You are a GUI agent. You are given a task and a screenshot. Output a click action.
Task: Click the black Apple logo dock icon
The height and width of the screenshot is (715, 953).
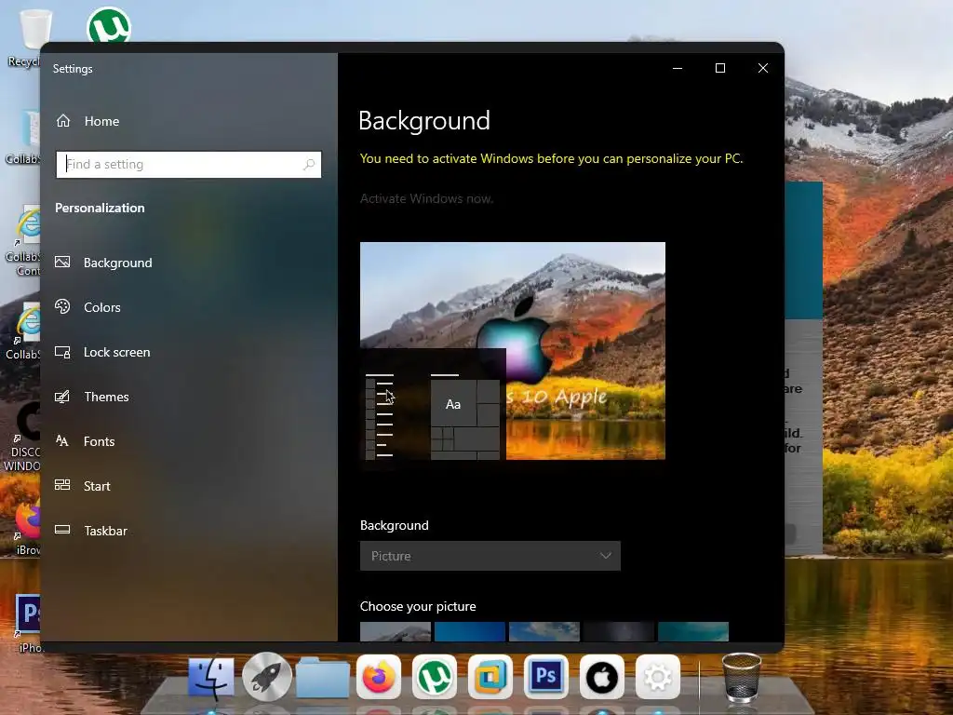(602, 677)
